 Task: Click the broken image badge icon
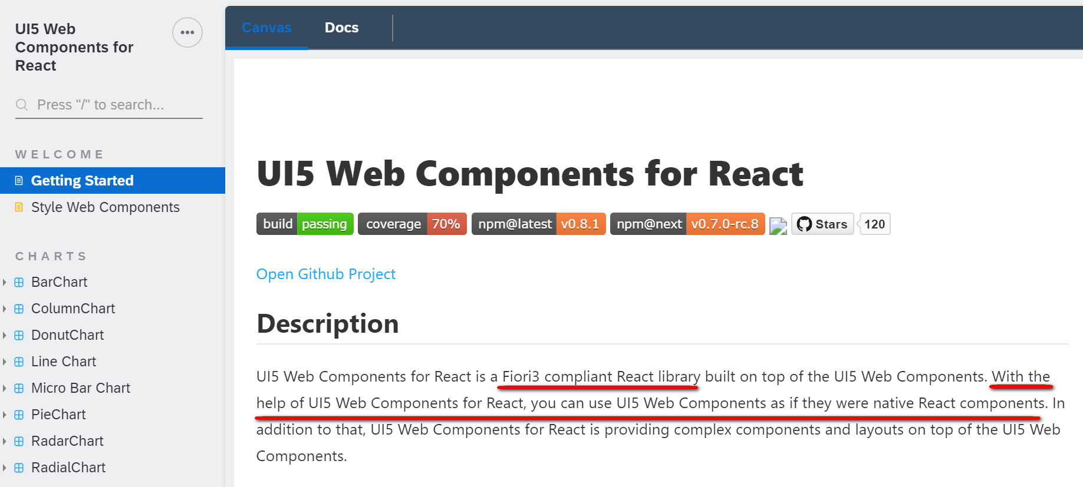pyautogui.click(x=778, y=226)
